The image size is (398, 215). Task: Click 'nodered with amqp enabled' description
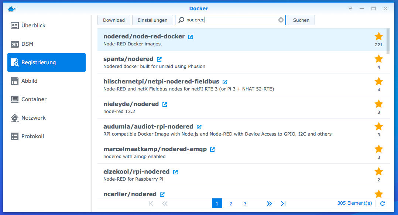[134, 157]
